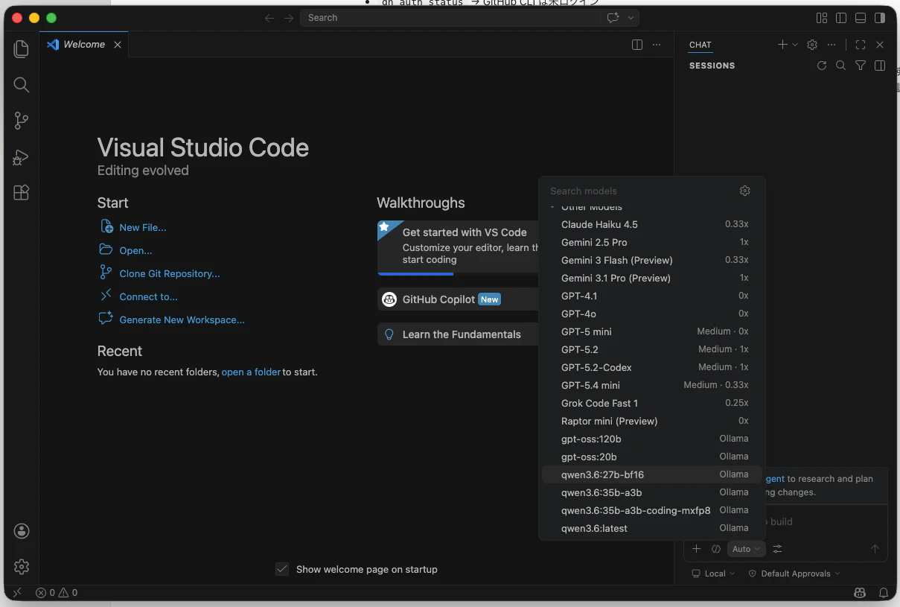Open the Accounts menu icon
Viewport: 900px width, 607px height.
(22, 531)
